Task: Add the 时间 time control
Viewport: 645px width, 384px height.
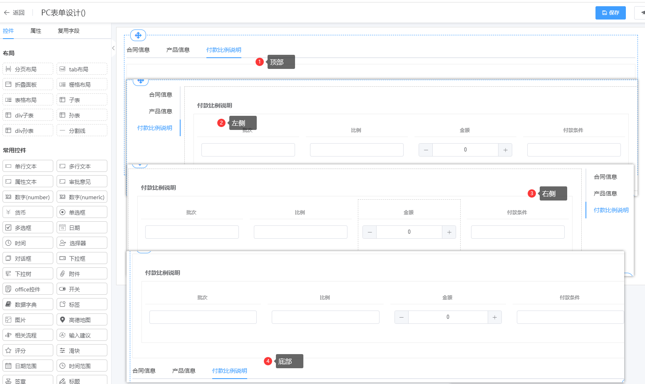Action: [27, 243]
